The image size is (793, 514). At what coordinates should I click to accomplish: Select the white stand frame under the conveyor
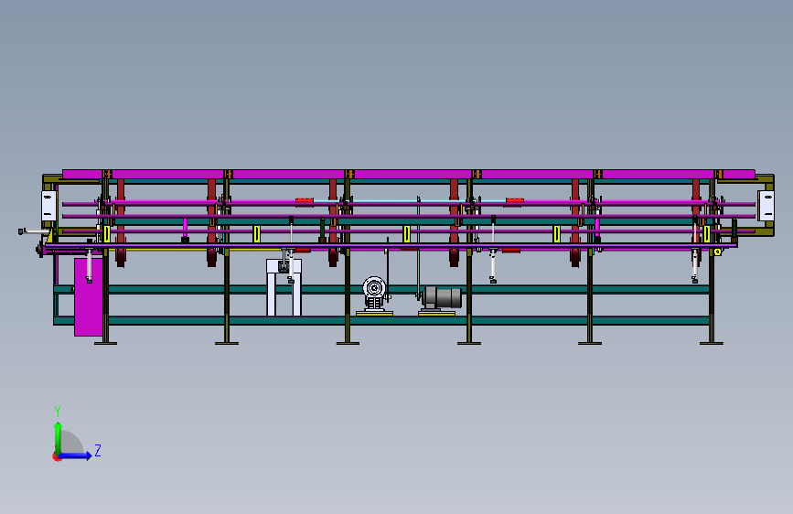pyautogui.click(x=284, y=287)
